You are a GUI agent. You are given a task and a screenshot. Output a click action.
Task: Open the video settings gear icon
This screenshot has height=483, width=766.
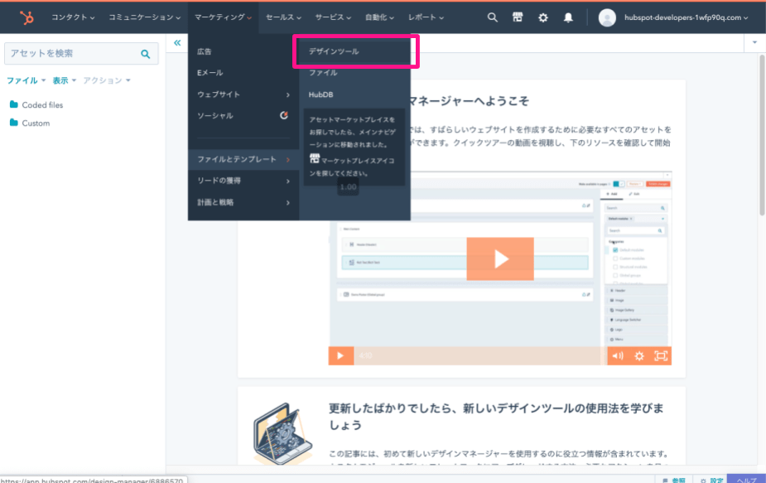coord(639,355)
